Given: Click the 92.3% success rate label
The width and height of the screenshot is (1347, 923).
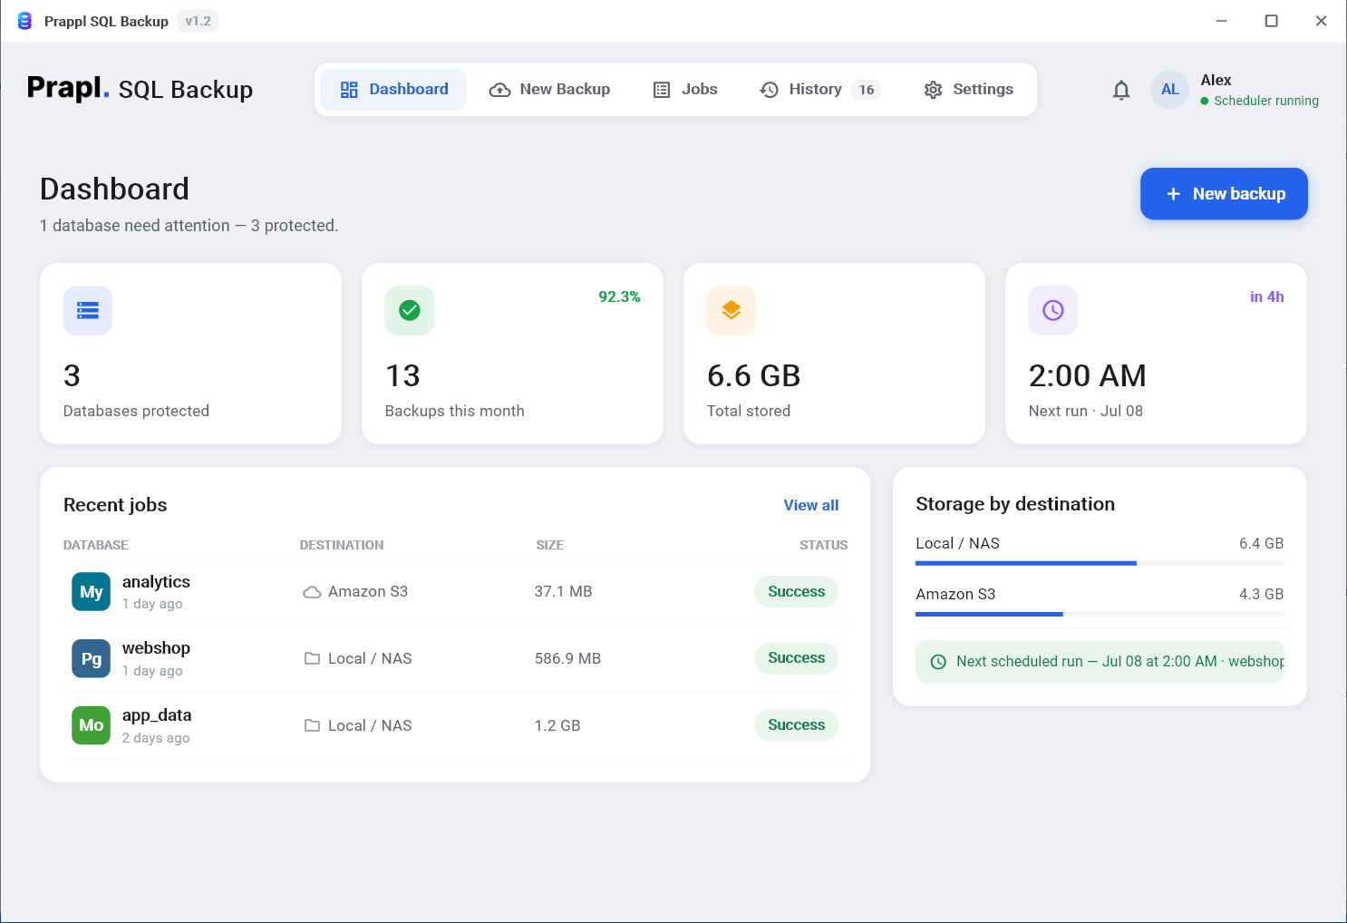Looking at the screenshot, I should click(x=619, y=297).
